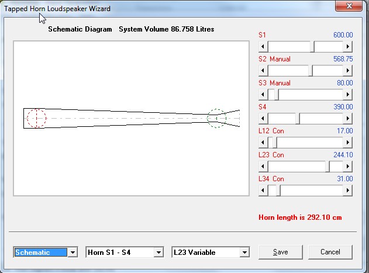Open the Schematic view dropdown

46,253
